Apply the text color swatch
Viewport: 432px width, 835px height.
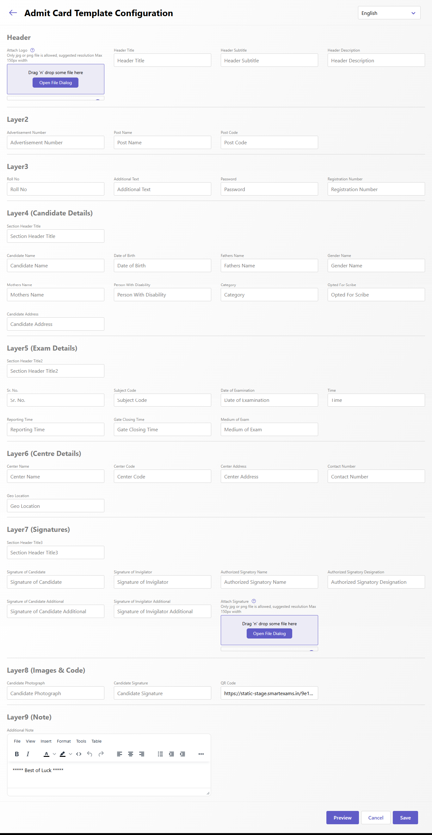(x=47, y=754)
